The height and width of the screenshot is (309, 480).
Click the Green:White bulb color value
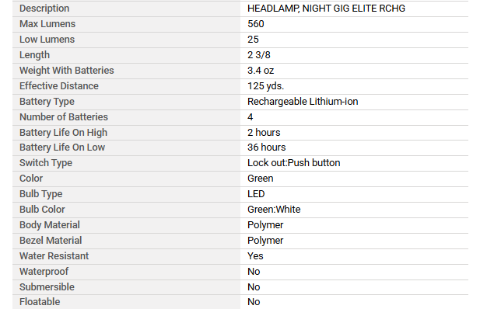(274, 210)
